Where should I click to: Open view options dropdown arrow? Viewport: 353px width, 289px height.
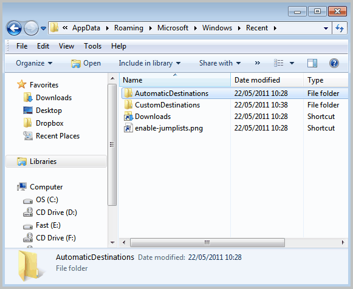[292, 63]
